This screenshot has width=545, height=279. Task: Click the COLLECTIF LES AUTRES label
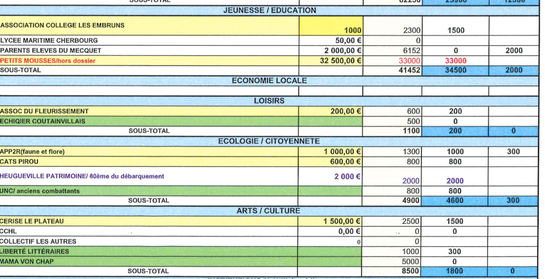(38, 241)
